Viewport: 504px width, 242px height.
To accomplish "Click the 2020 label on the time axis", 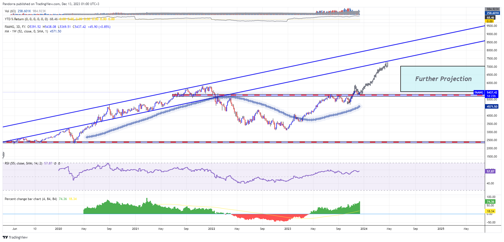I will [58, 229].
